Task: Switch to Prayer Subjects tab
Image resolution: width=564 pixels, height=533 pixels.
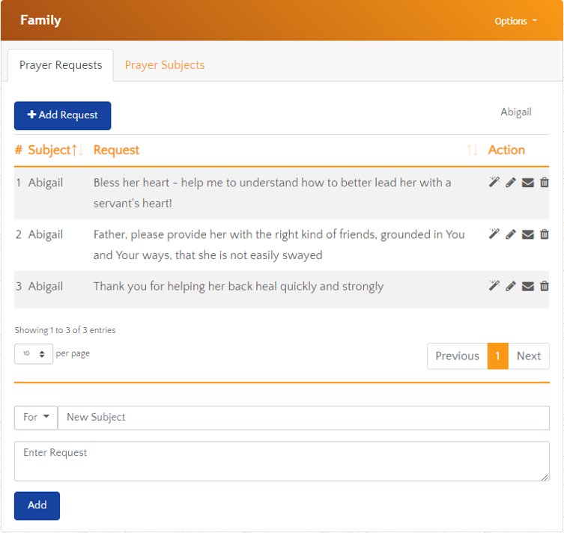Action: tap(164, 65)
